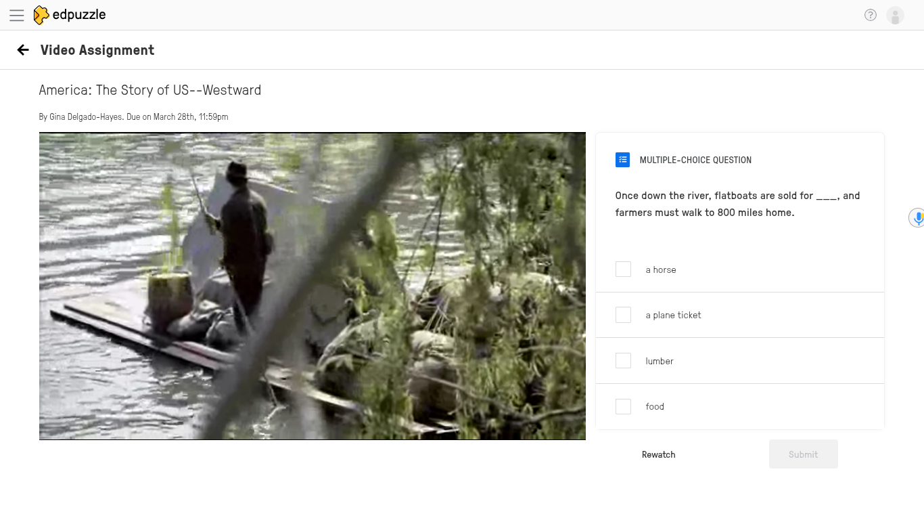Open the user profile avatar
The width and height of the screenshot is (924, 520).
tap(895, 16)
